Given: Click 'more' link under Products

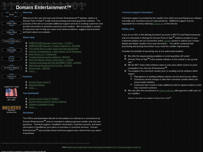Looking at the screenshot, I should (x=33, y=88).
